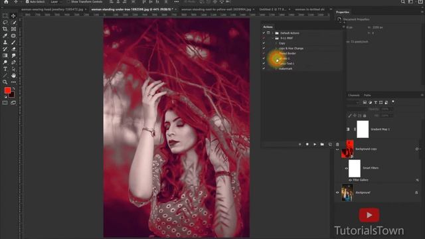Toggle Auto-Select checkbox in options bar
The height and width of the screenshot is (239, 425).
coord(27,1)
